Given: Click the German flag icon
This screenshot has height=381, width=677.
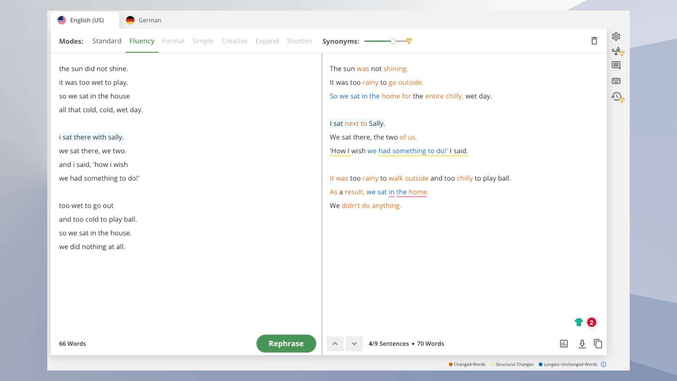Looking at the screenshot, I should tap(130, 20).
